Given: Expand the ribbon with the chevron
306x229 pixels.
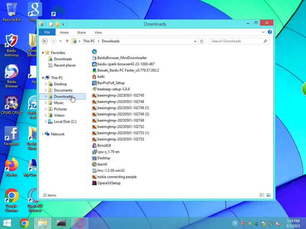Looking at the screenshot, I should (263, 32).
